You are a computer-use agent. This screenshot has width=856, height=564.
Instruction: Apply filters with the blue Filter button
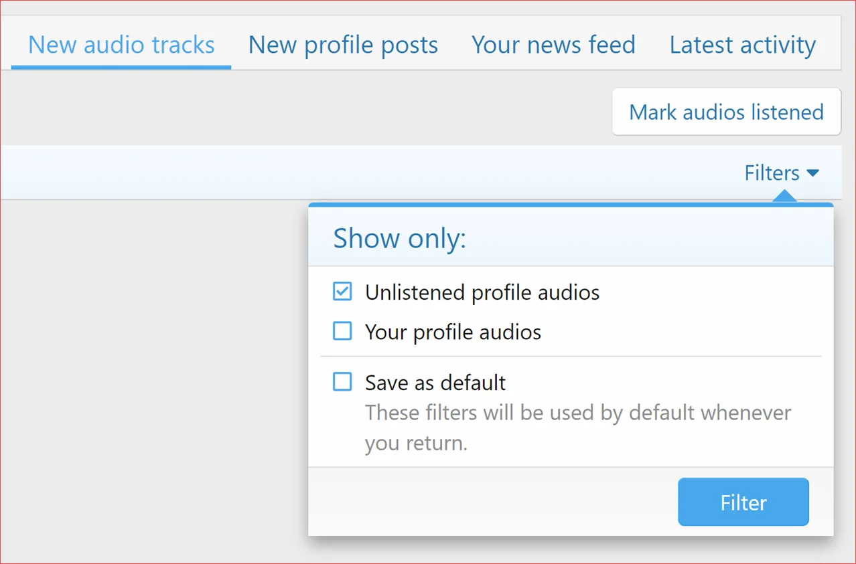(743, 502)
